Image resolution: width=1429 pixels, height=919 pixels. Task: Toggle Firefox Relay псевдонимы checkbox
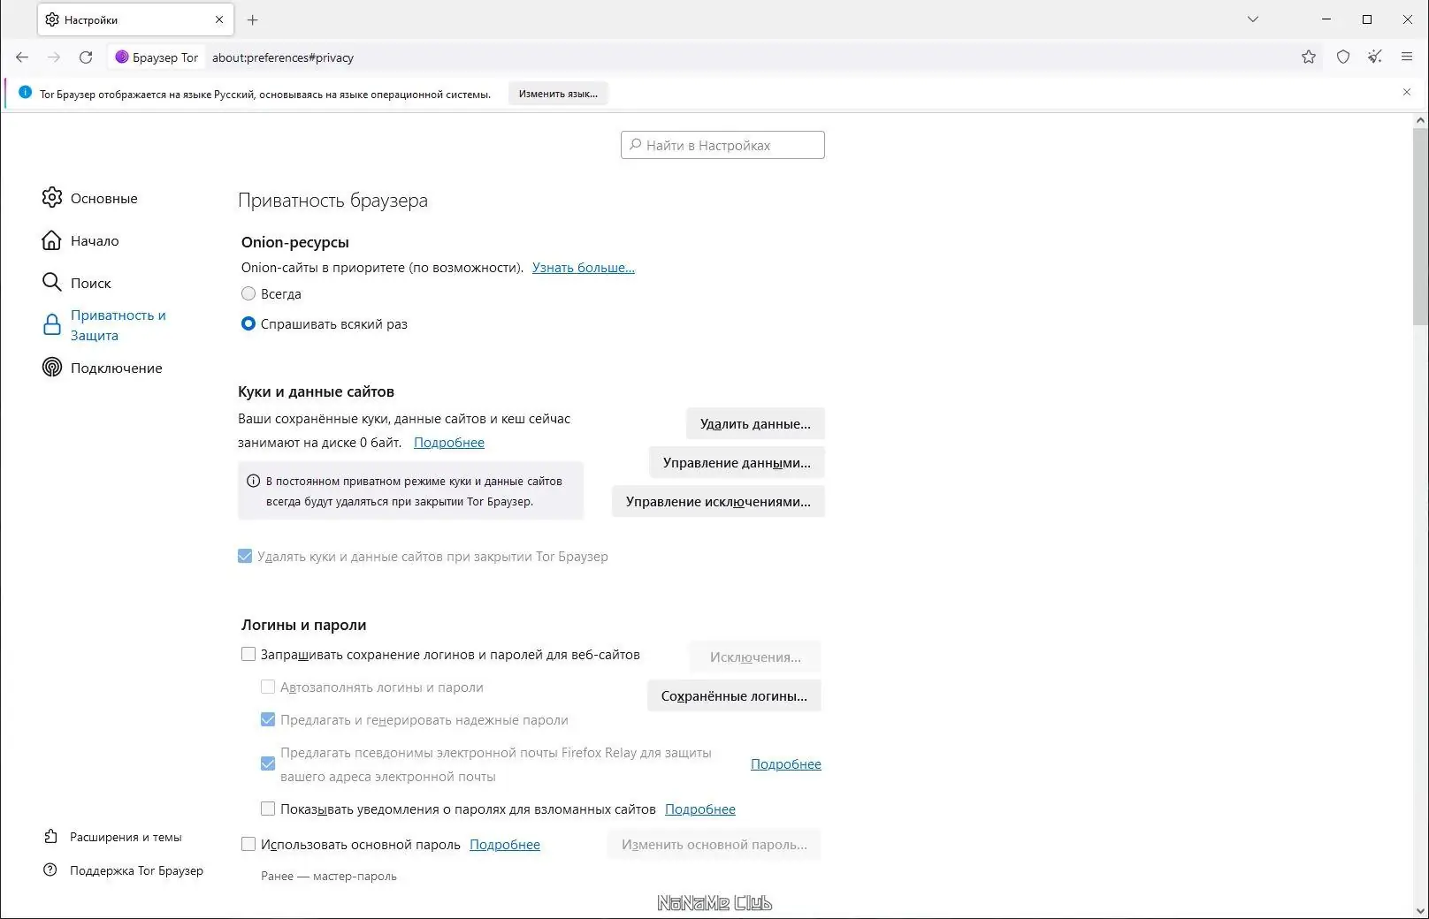pyautogui.click(x=268, y=763)
